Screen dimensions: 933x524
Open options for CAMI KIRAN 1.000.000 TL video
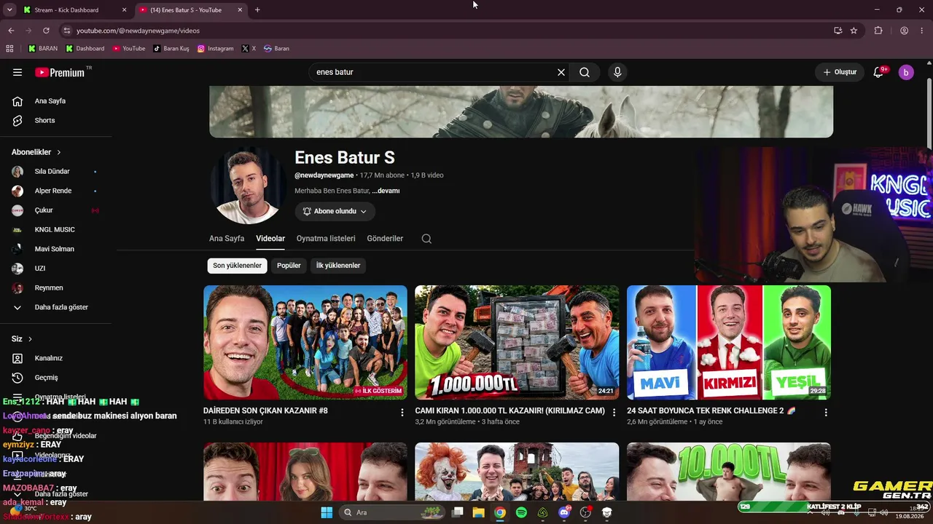614,412
